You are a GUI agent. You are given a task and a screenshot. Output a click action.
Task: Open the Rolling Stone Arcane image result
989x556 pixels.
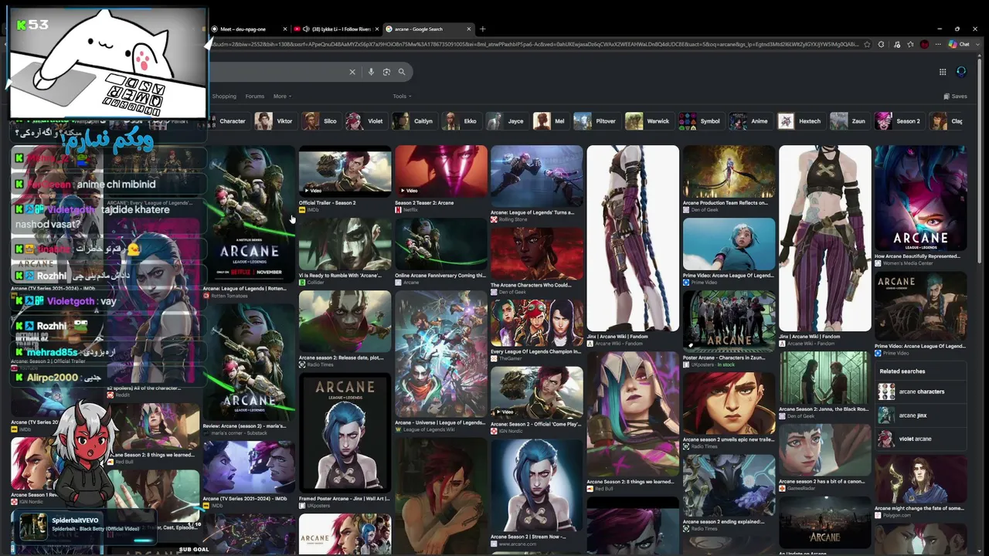coord(536,176)
